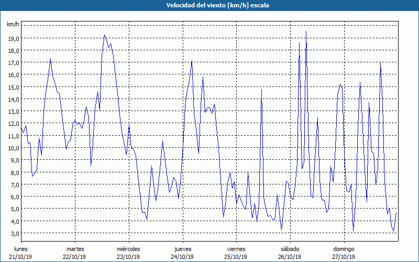Image resolution: width=419 pixels, height=262 pixels.
Task: Click the '8,0' y-axis value
Action: pos(15,173)
